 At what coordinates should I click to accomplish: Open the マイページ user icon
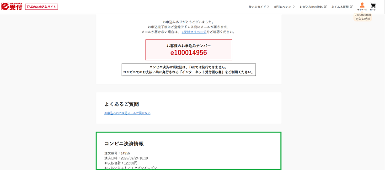(362, 6)
